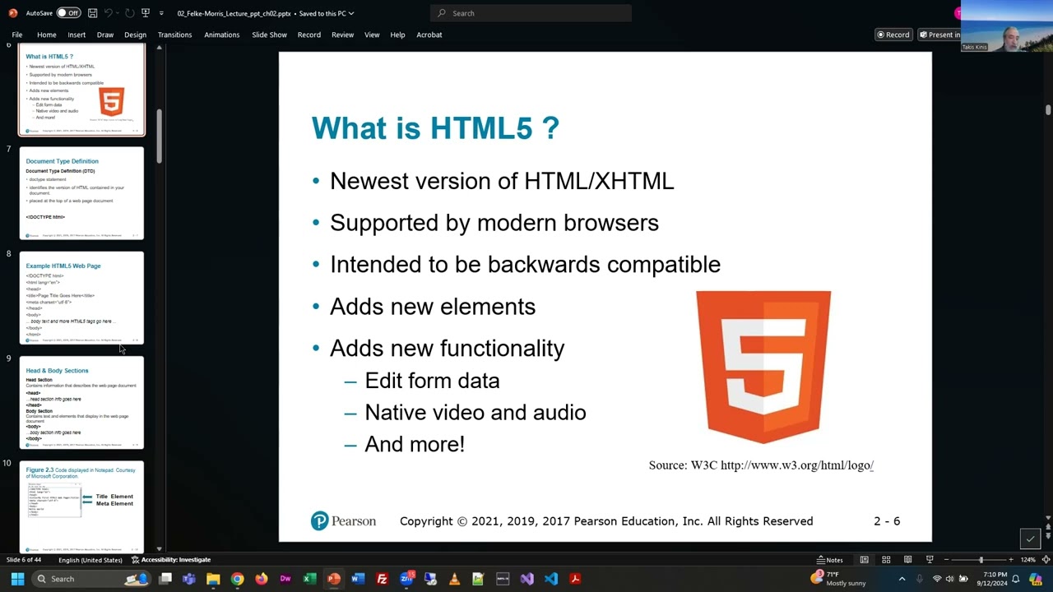
Task: Open Task View in taskbar
Action: [x=165, y=579]
